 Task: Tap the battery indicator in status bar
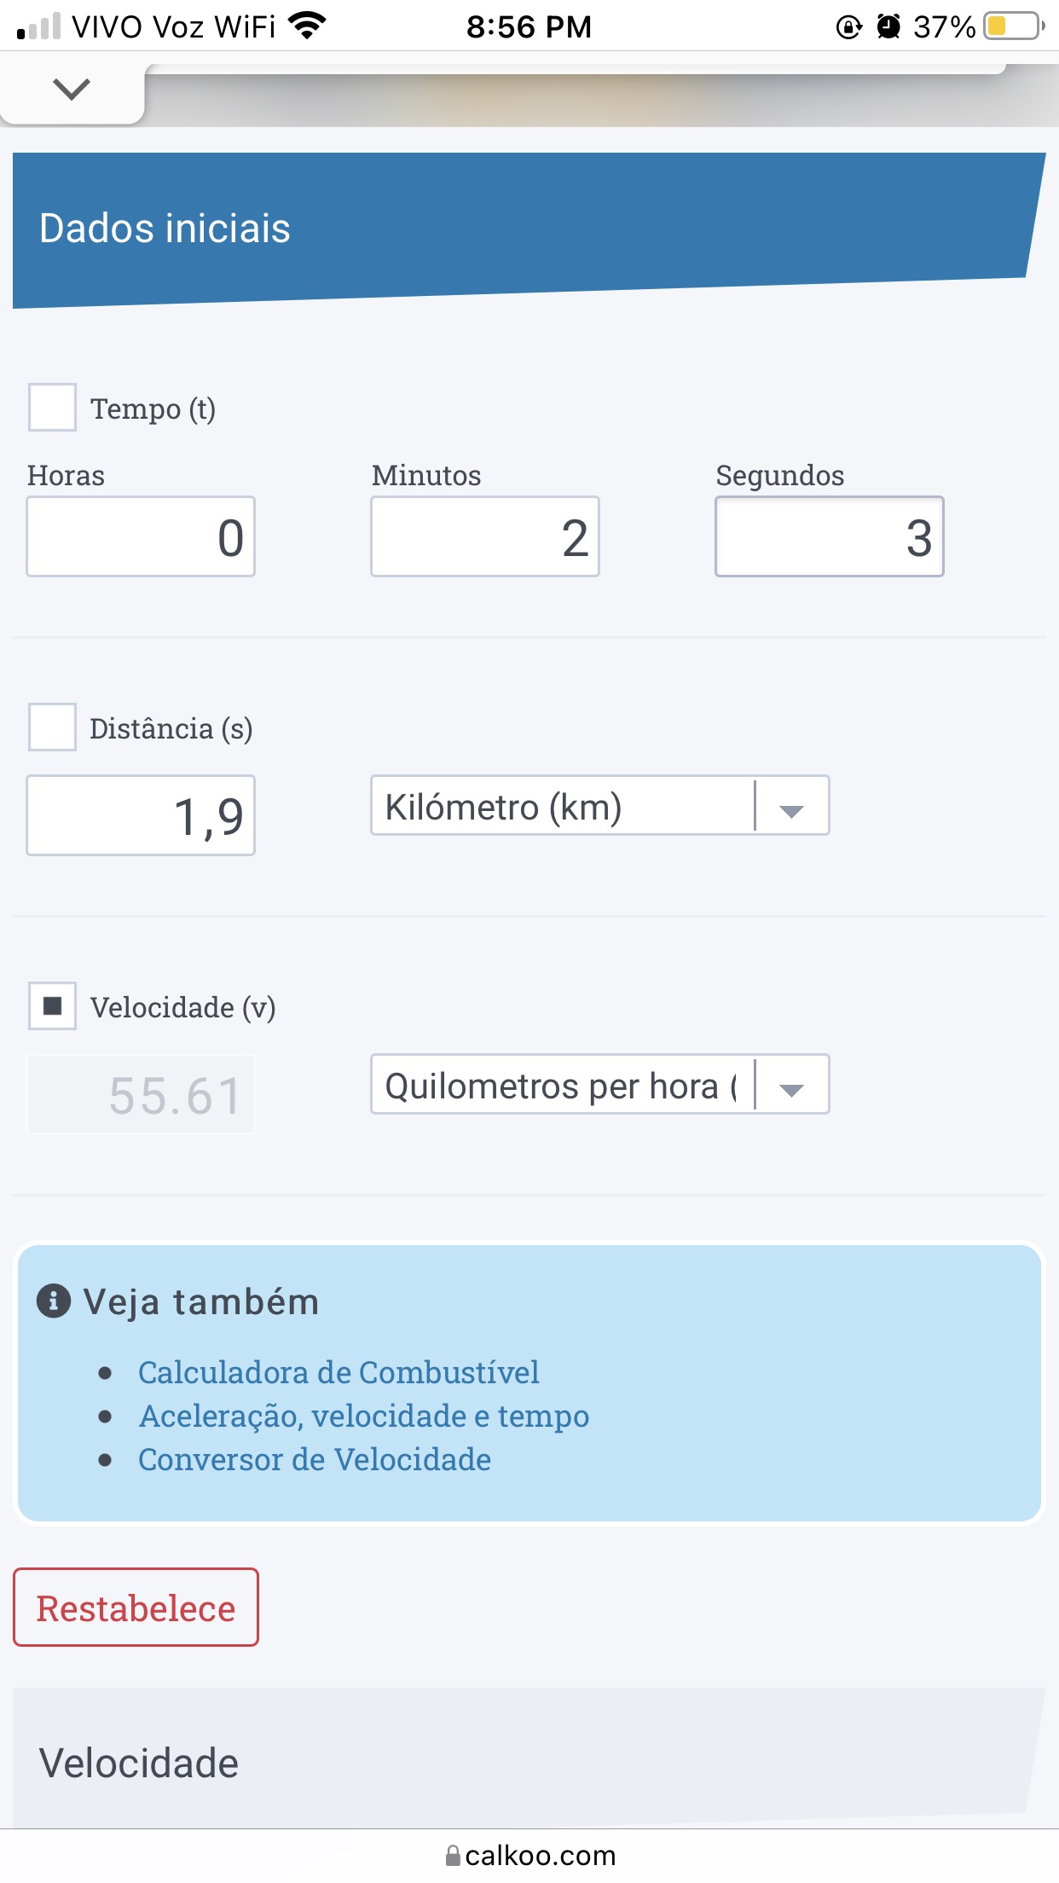pos(1013,26)
